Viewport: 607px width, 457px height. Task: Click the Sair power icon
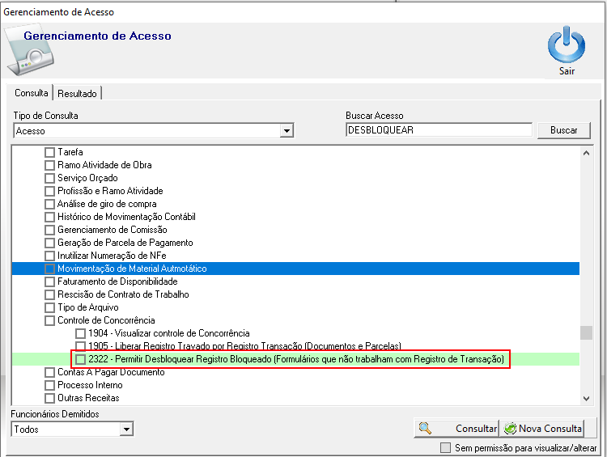(567, 45)
